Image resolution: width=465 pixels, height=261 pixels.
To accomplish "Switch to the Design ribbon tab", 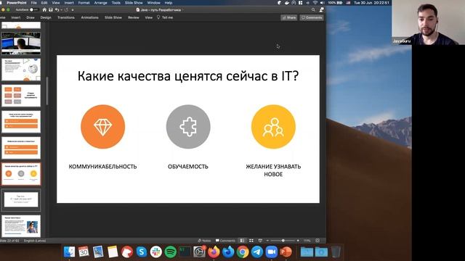I will click(46, 17).
